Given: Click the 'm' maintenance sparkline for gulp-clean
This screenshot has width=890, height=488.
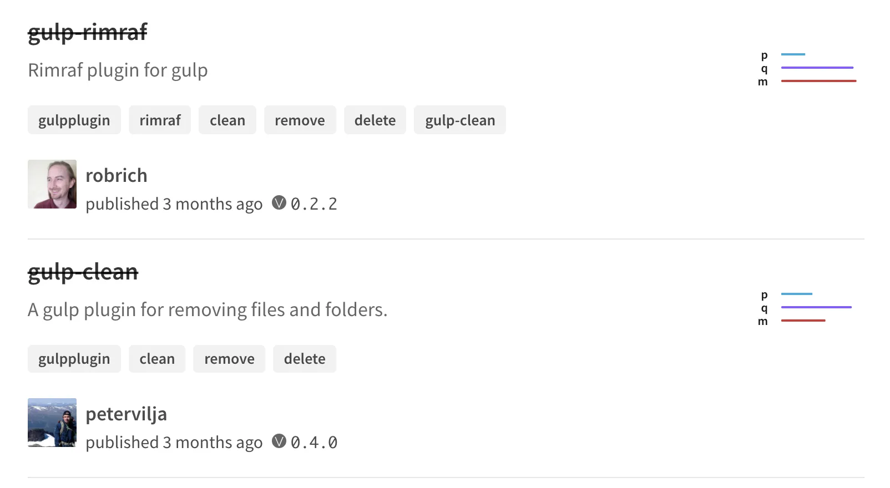Looking at the screenshot, I should pyautogui.click(x=802, y=321).
